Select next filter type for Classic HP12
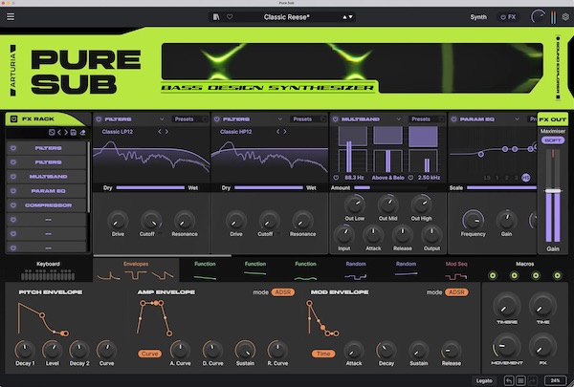574x387 pixels. [285, 132]
